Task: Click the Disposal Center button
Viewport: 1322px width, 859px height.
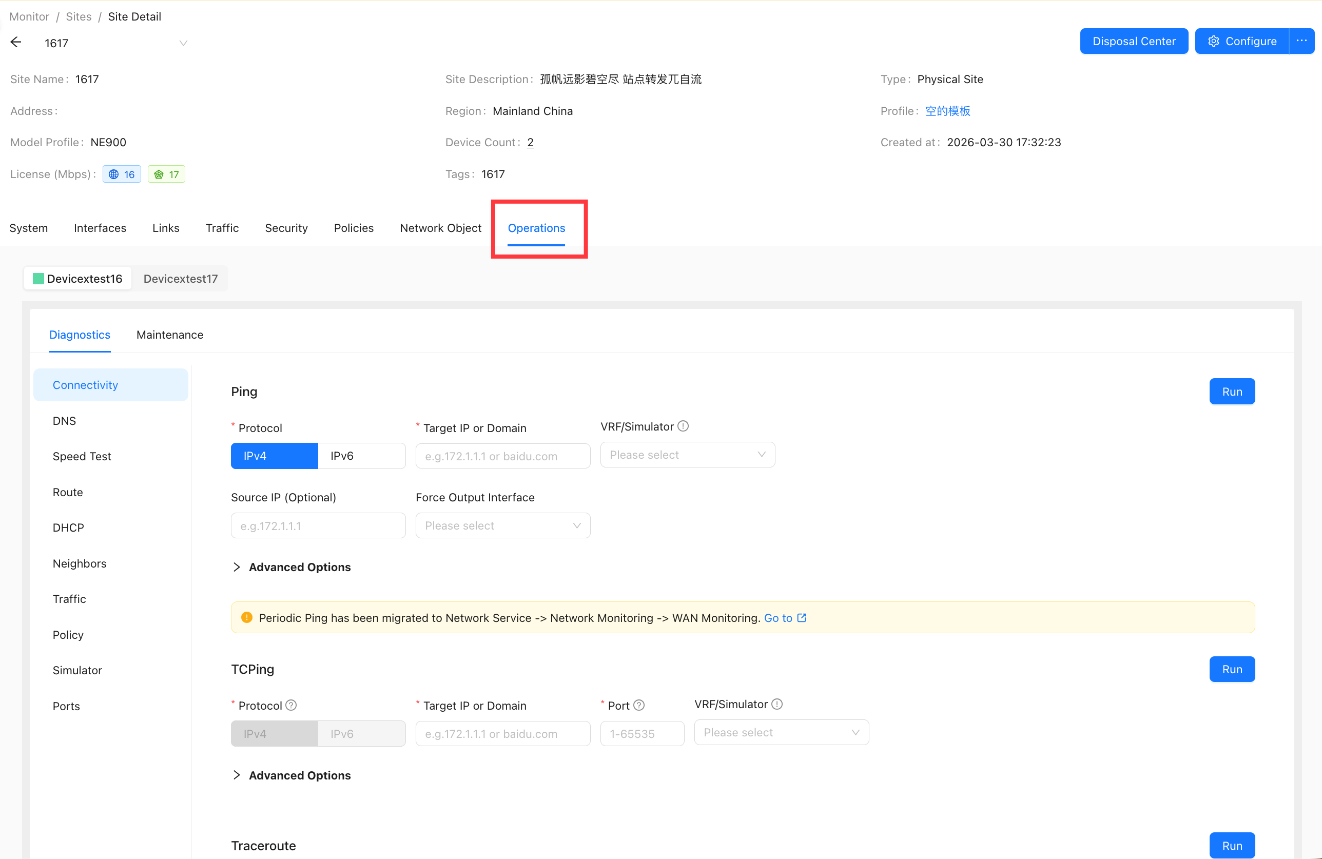Action: pos(1134,41)
